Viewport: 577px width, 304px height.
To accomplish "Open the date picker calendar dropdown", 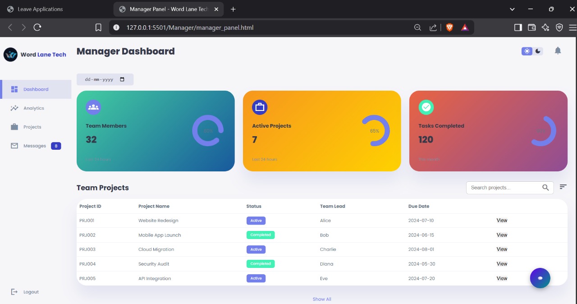I will (122, 79).
